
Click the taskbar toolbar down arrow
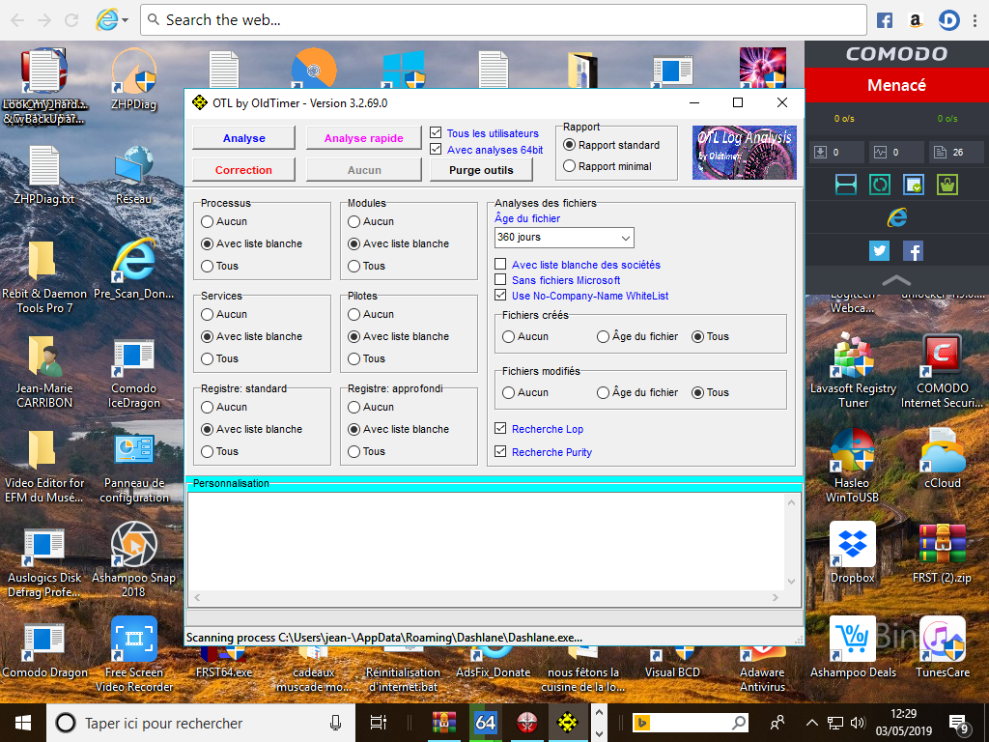[x=599, y=733]
